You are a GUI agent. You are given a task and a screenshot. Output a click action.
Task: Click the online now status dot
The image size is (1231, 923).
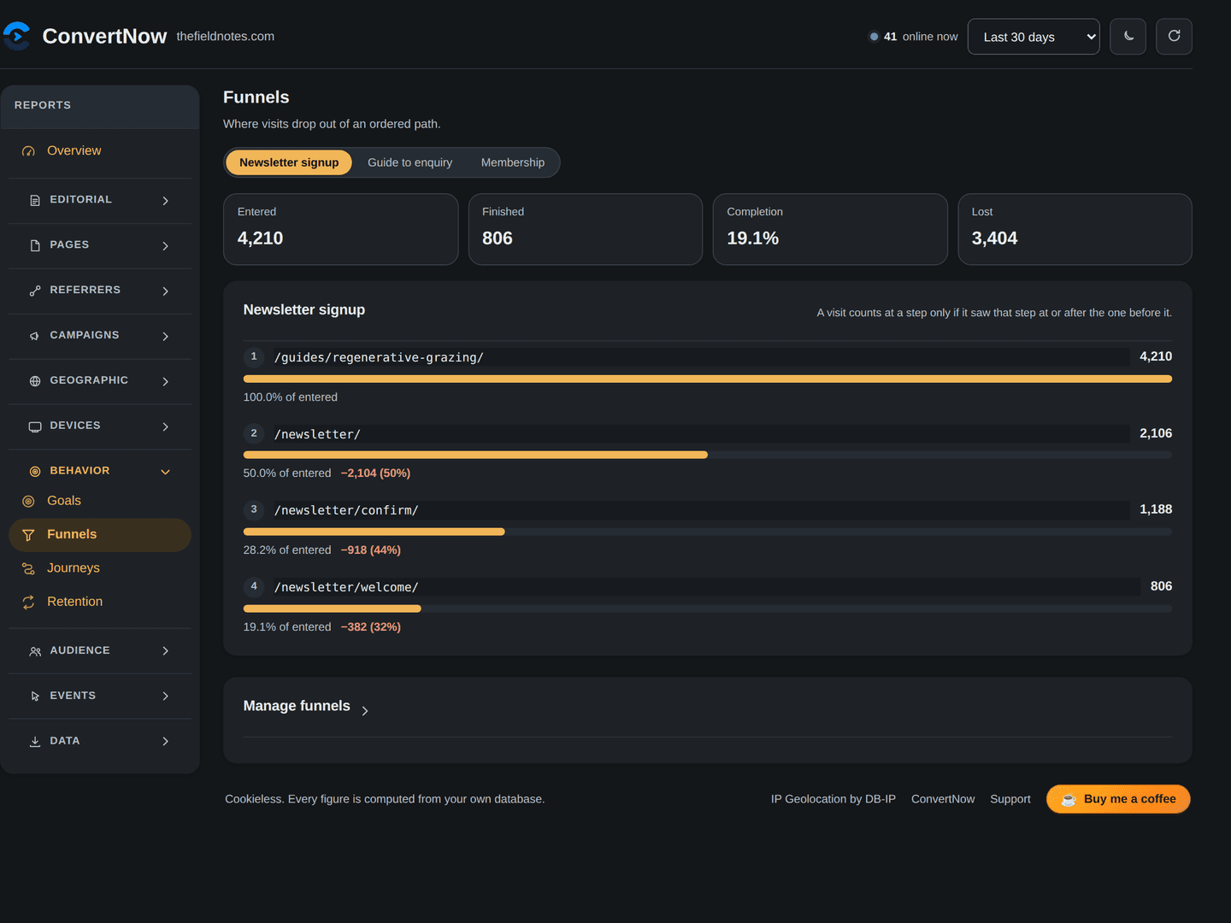coord(874,37)
